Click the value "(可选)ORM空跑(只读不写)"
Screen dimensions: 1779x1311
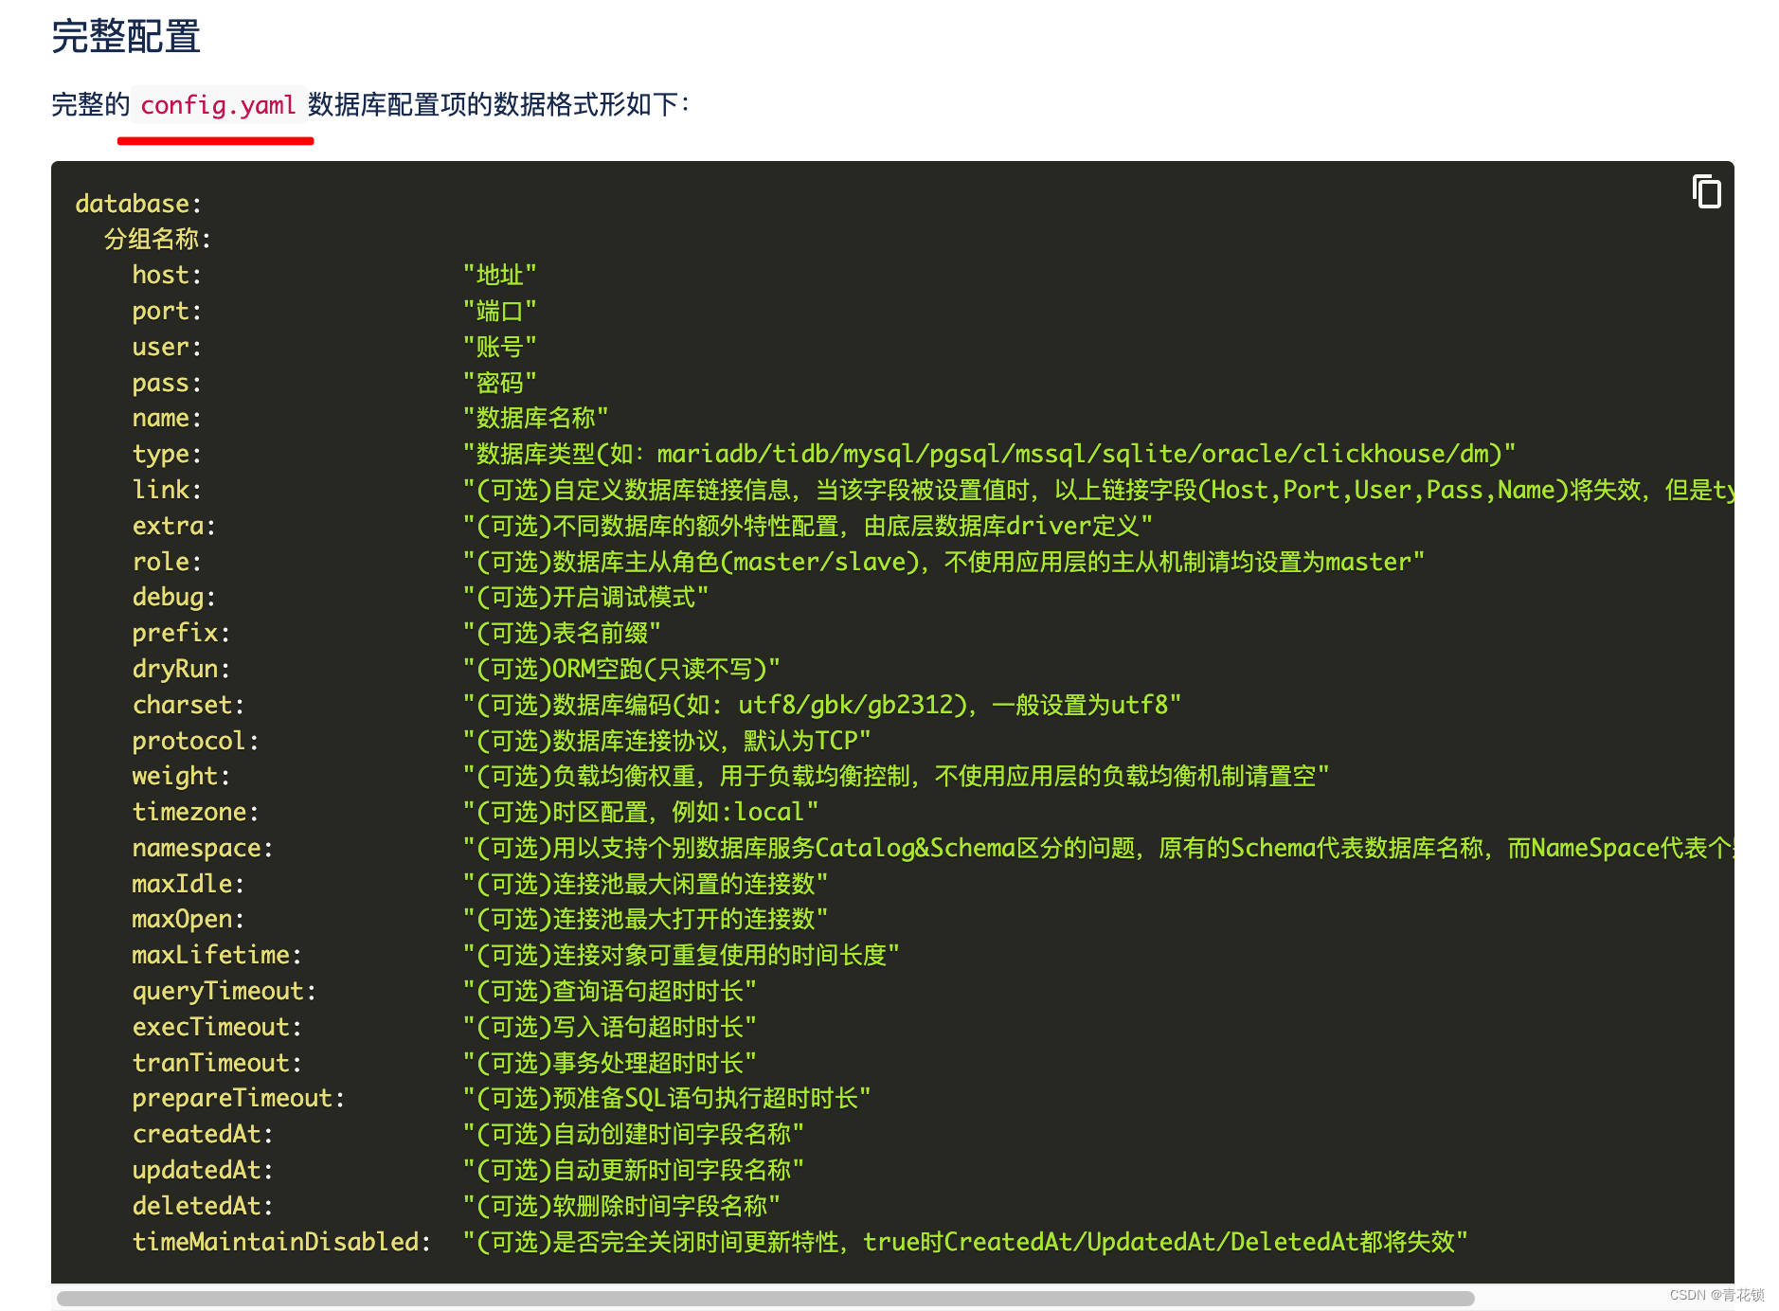click(x=621, y=669)
